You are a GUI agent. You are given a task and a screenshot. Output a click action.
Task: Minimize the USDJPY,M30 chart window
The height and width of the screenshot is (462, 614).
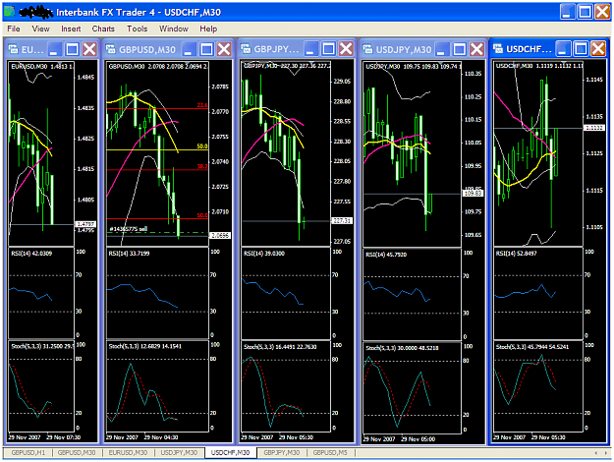coord(441,49)
